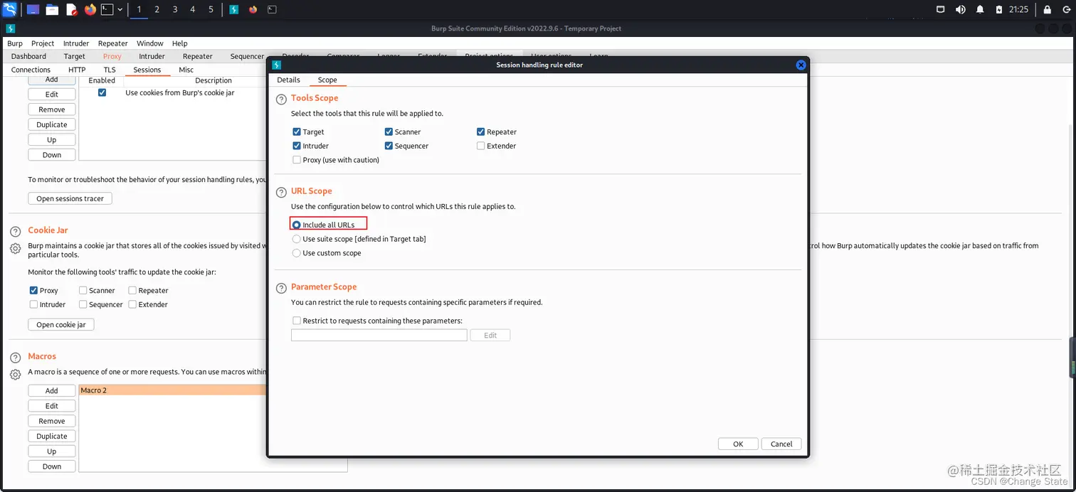Open help icon beside Cookie Jar
Viewport: 1076px width, 492px height.
click(15, 232)
